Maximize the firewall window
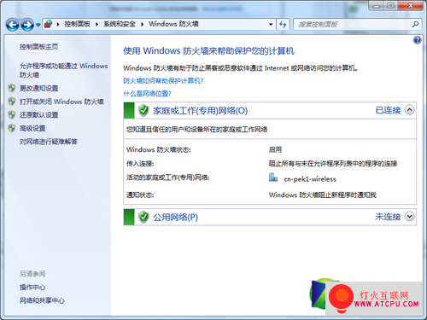This screenshot has height=320, width=427. [x=391, y=6]
